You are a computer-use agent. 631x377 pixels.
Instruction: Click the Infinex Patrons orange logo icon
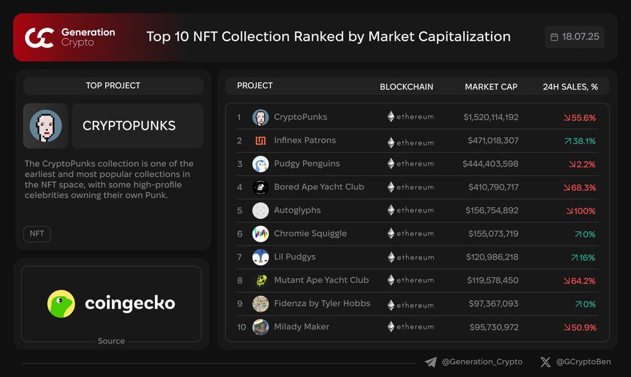click(260, 140)
